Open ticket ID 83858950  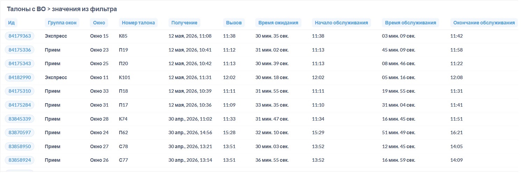(20, 146)
